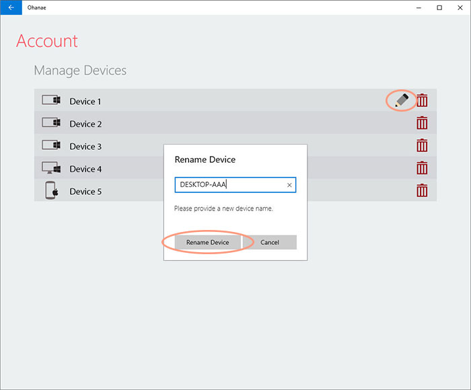
Task: Click the Windows tablet icon for Device 1
Action: click(51, 100)
